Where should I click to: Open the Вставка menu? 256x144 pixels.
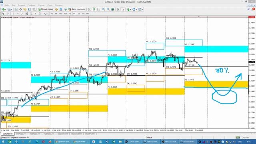point(21,5)
